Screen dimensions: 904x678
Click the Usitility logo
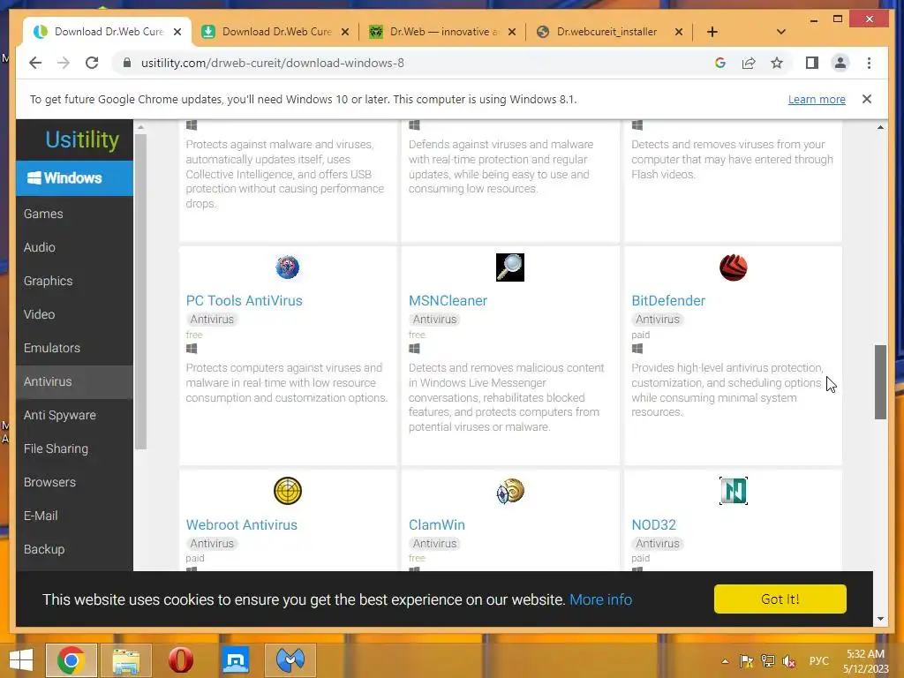click(x=82, y=139)
